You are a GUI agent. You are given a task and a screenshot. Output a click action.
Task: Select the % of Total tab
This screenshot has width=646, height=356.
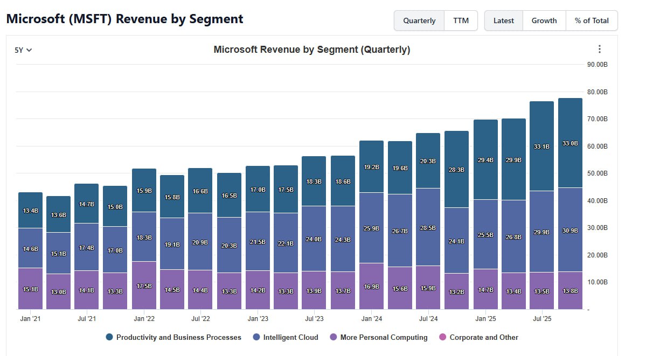(x=592, y=20)
